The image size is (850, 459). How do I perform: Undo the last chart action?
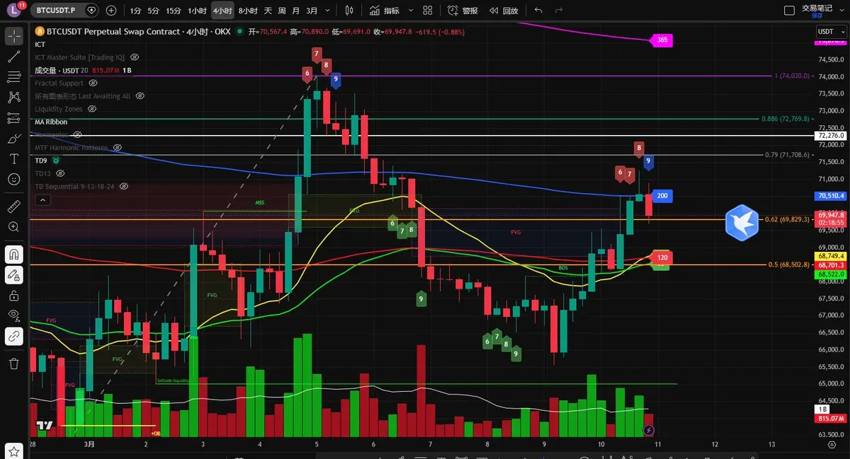coord(538,11)
